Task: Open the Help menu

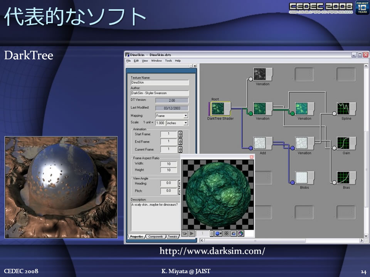Action: coord(178,61)
